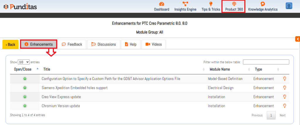Open the Videos tab
Image resolution: width=300 pixels, height=125 pixels.
click(154, 44)
